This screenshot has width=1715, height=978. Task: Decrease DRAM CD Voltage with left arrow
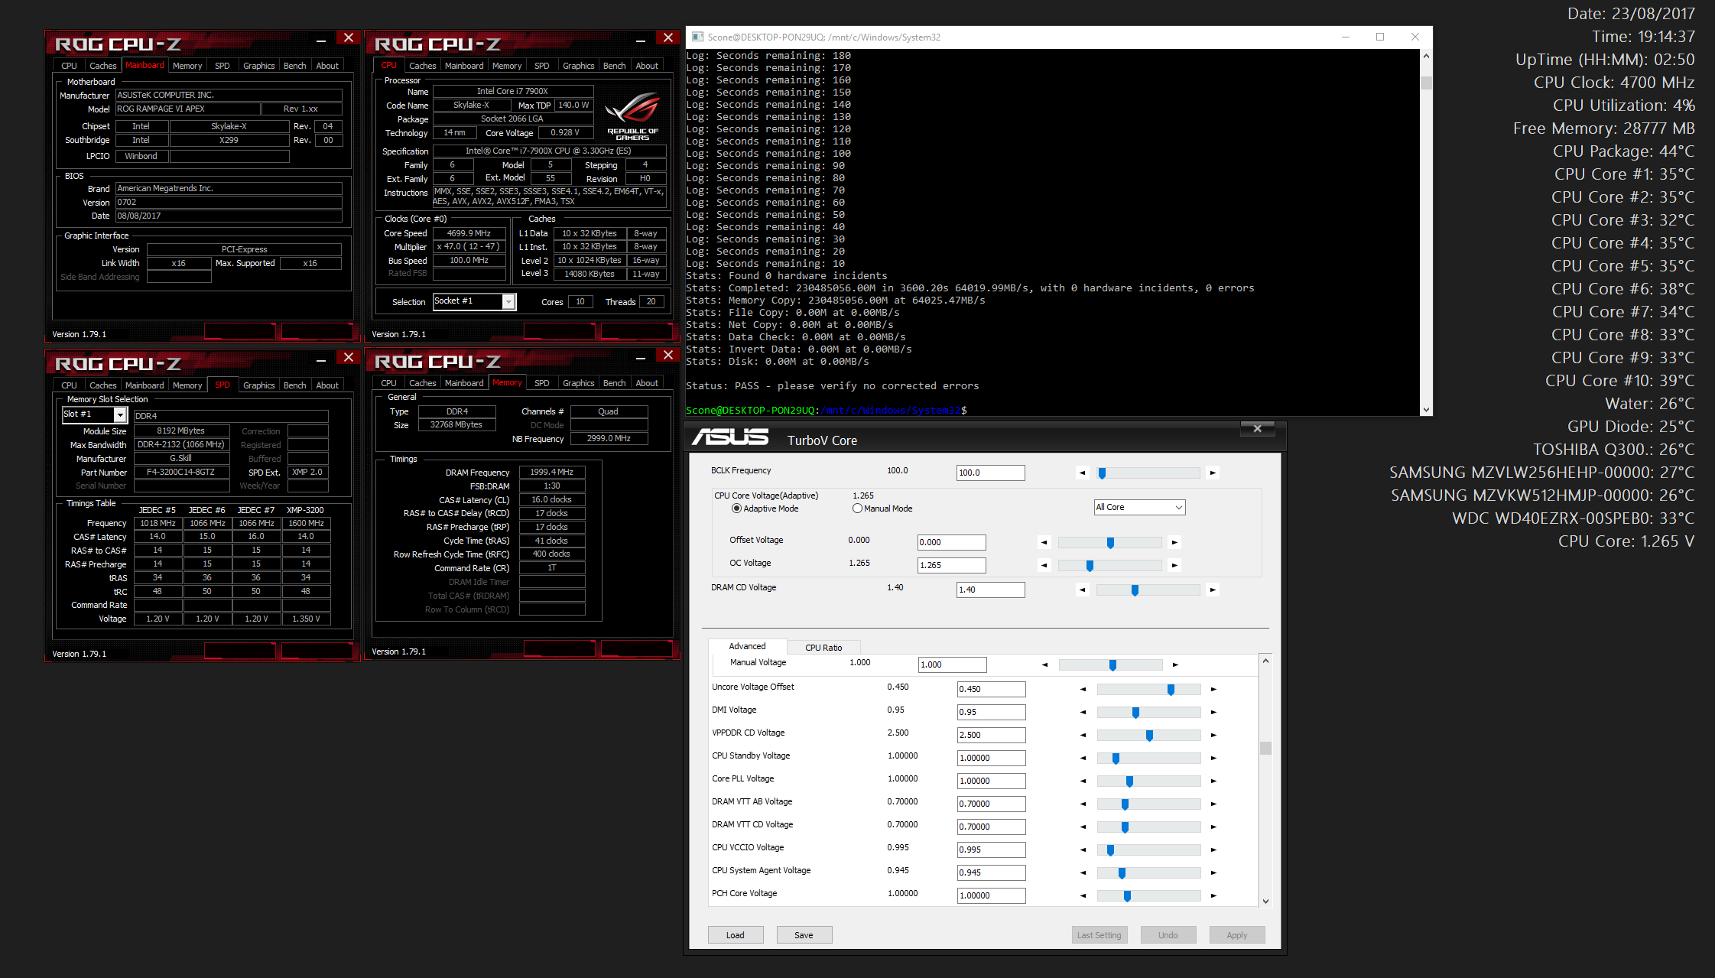(x=1082, y=590)
